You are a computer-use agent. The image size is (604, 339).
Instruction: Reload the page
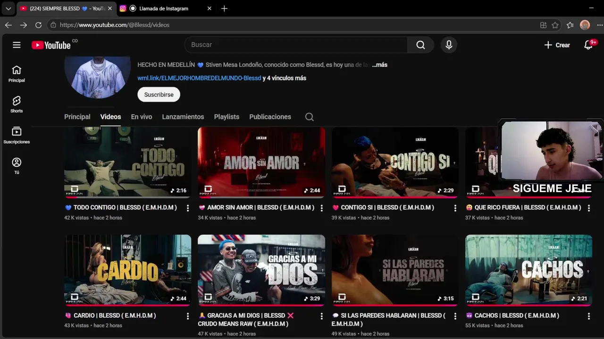pos(39,25)
